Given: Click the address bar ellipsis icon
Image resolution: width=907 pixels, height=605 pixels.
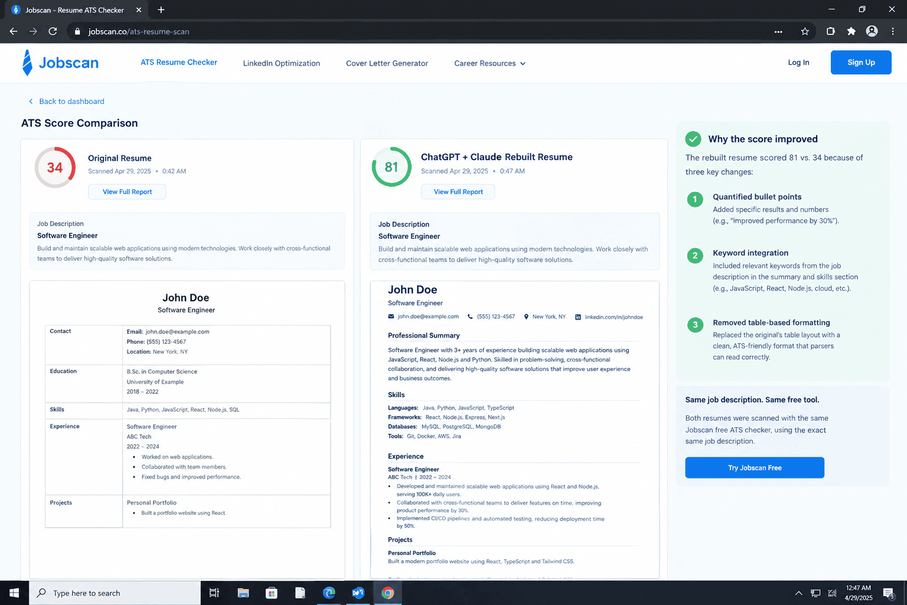Looking at the screenshot, I should point(778,31).
